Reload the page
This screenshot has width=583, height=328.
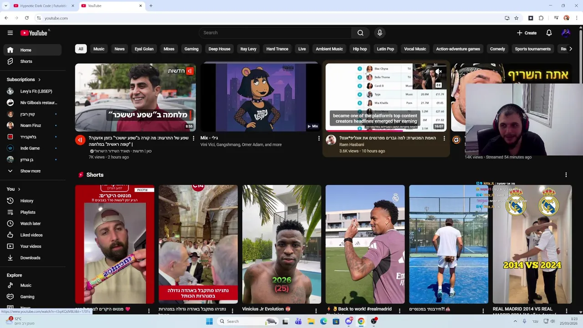coord(27,18)
